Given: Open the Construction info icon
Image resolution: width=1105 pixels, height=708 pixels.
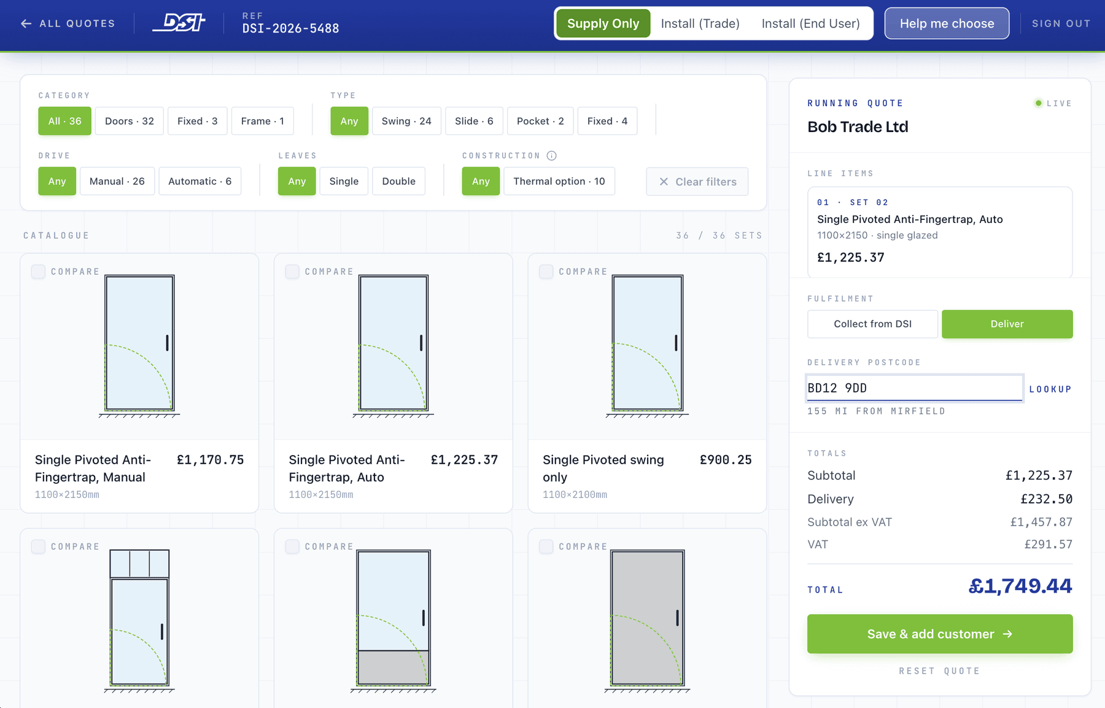Looking at the screenshot, I should tap(551, 155).
